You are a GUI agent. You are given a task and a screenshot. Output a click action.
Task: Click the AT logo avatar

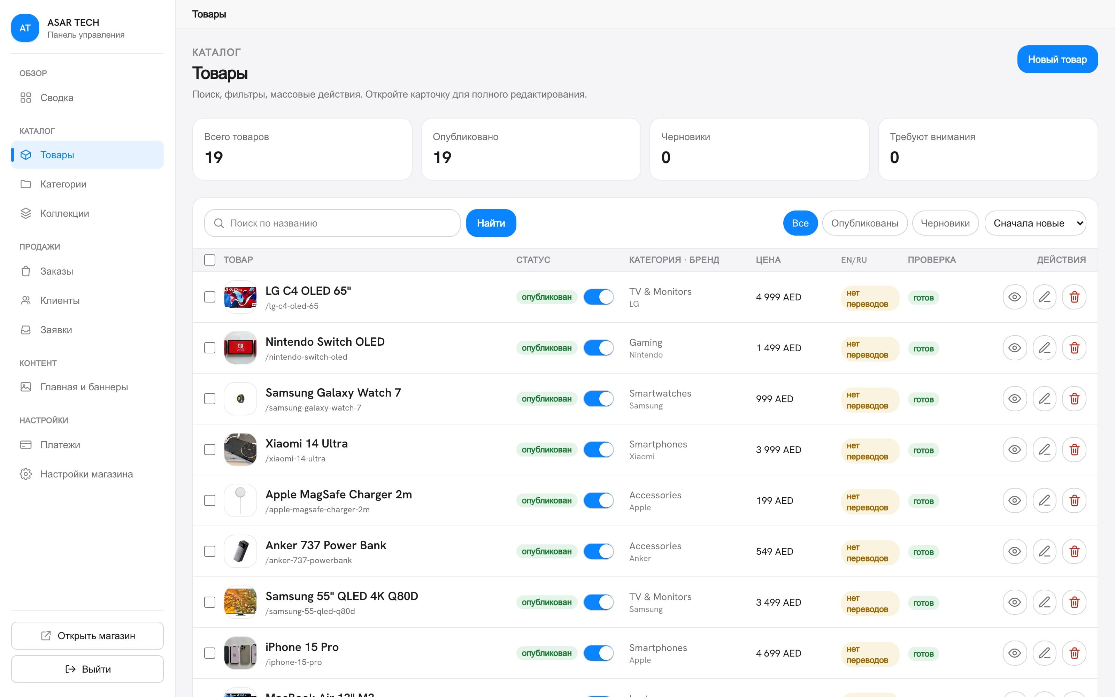pyautogui.click(x=25, y=28)
